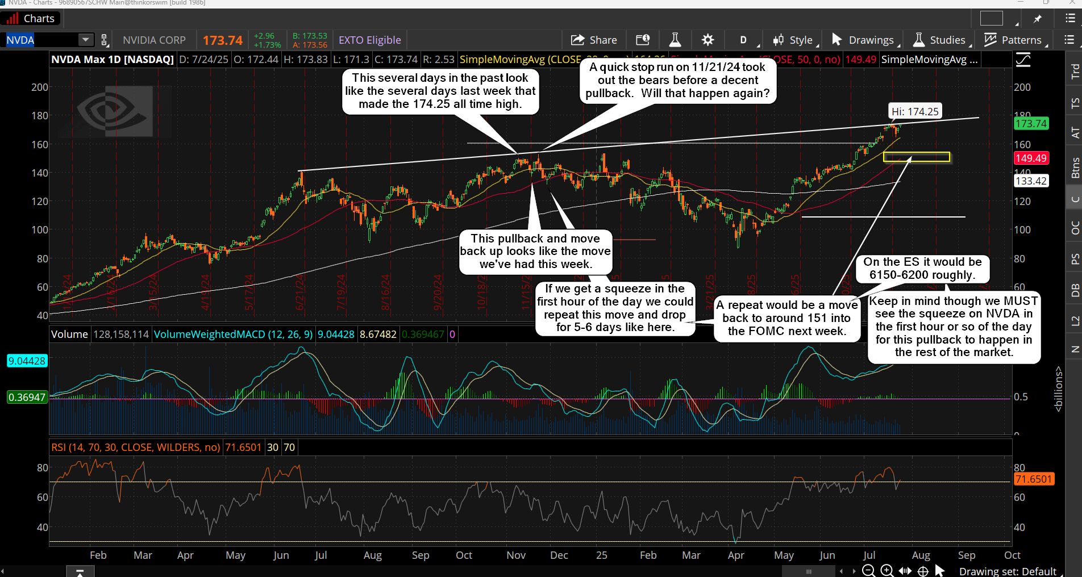
Task: Open the OC sidebar tab
Action: coord(1075,228)
